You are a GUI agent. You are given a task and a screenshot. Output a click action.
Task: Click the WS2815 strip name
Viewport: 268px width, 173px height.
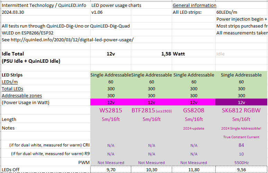click(x=111, y=110)
